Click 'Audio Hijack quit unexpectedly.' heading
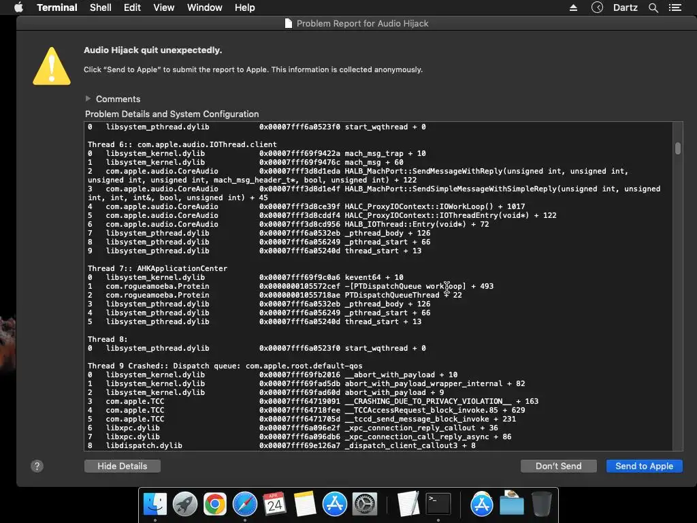Image resolution: width=697 pixels, height=523 pixels. tap(153, 50)
